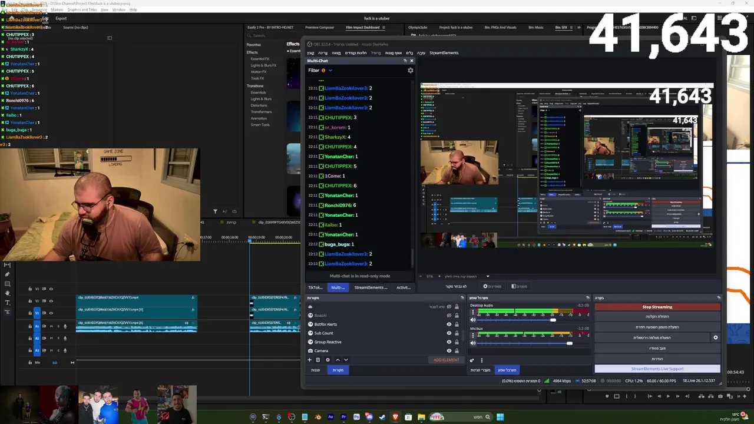Show overflow panels double chevron
The width and height of the screenshot is (754, 424).
(578, 27)
